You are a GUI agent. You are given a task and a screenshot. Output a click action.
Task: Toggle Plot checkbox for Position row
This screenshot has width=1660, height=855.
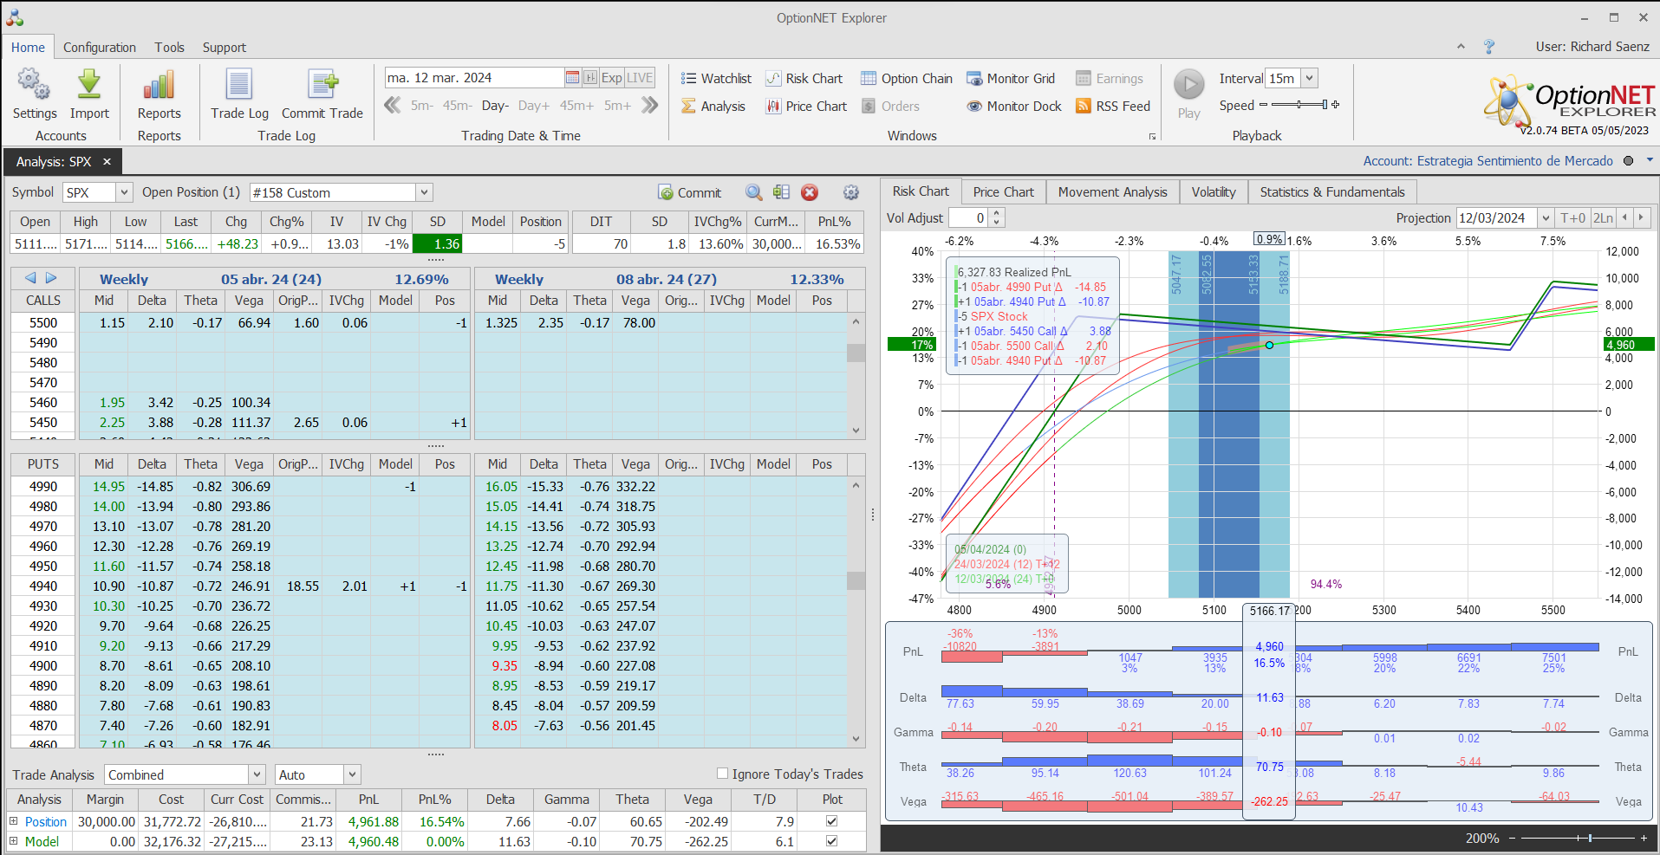(831, 821)
